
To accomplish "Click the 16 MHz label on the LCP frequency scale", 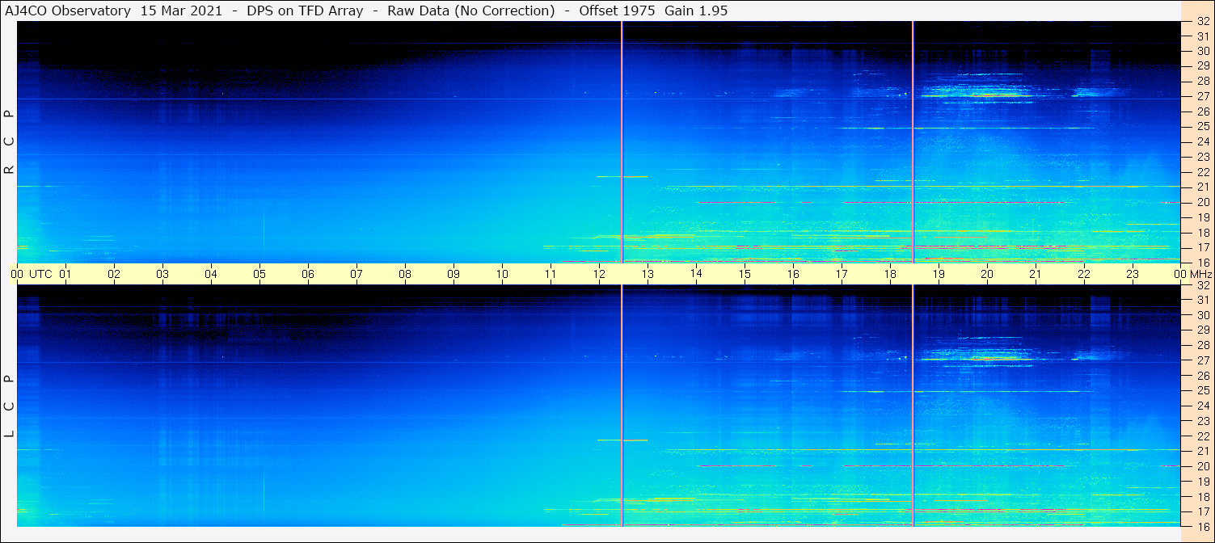I will point(1202,526).
